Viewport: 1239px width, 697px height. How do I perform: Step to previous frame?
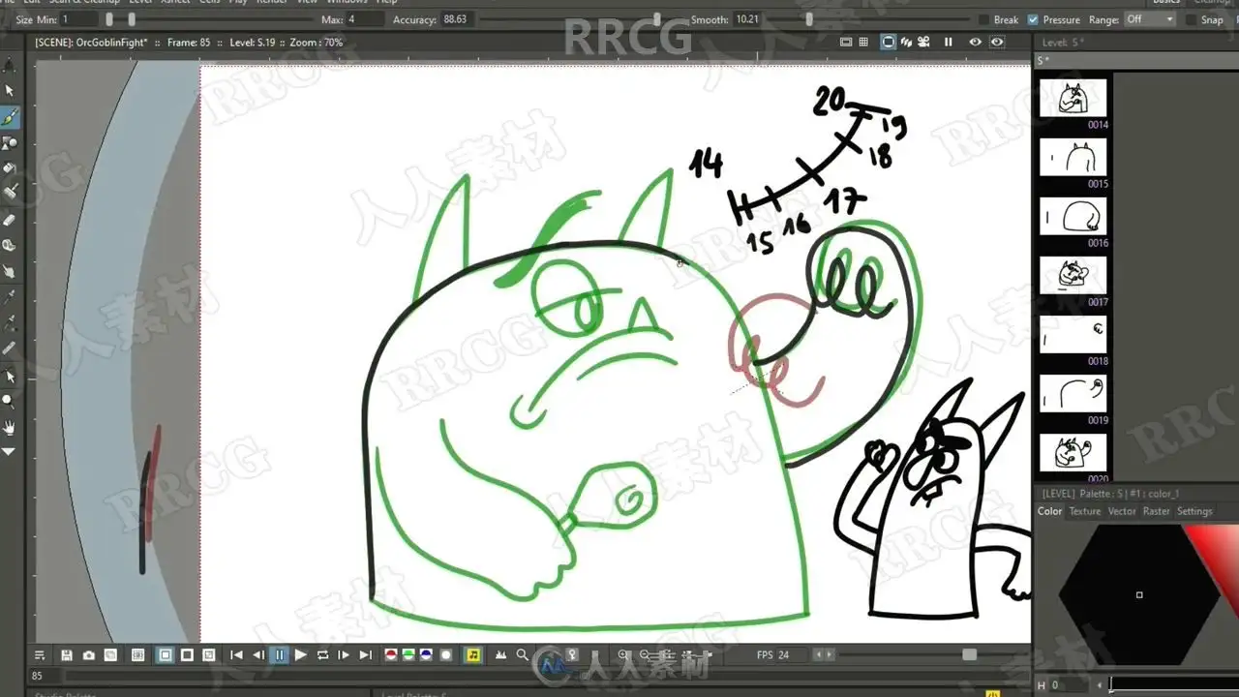pyautogui.click(x=258, y=655)
